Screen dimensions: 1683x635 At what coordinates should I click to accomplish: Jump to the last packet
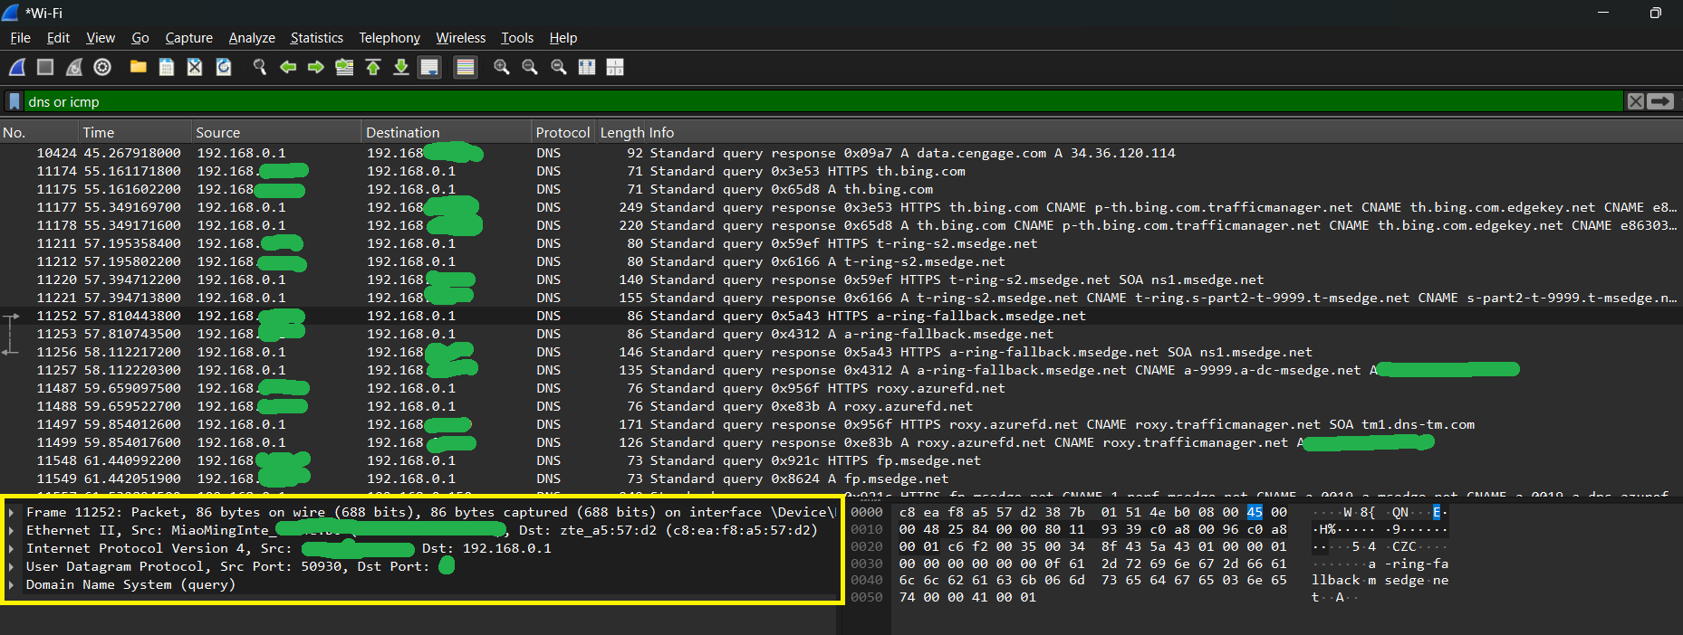(x=401, y=67)
